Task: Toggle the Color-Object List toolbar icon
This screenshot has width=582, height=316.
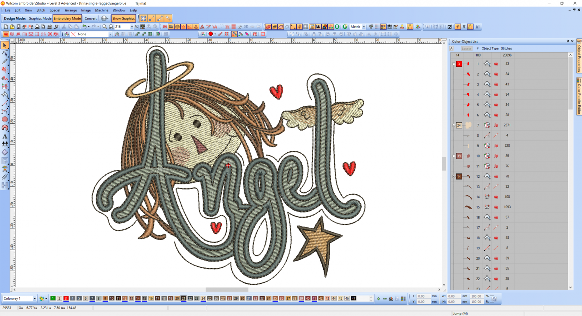Action: tap(383, 27)
